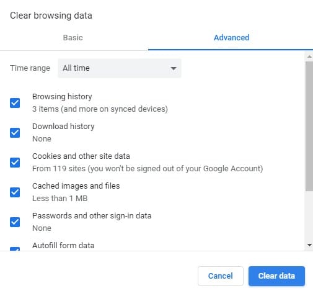Toggle the partially visible Autofill form data checkbox

(x=15, y=249)
